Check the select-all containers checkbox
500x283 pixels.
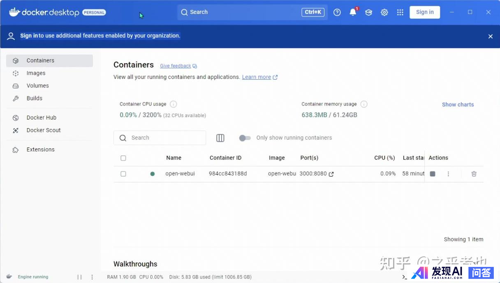coord(123,158)
